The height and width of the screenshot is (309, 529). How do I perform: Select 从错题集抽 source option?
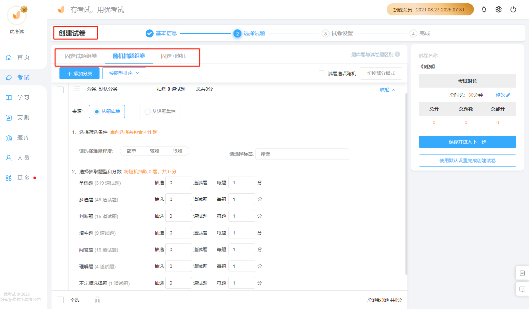pos(160,112)
